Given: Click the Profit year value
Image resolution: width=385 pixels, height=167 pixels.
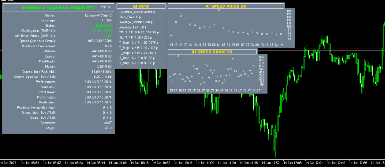Looking at the screenshot, I should [98, 102].
